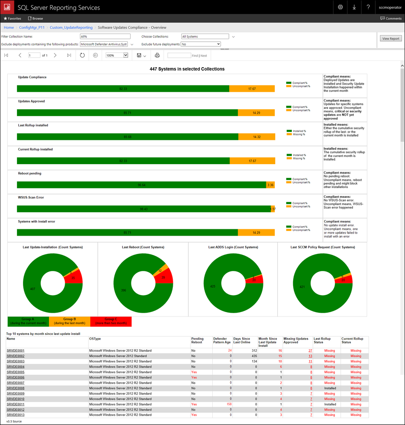Expand the Choose Collections dropdown arrow
This screenshot has height=425, width=405.
233,37
